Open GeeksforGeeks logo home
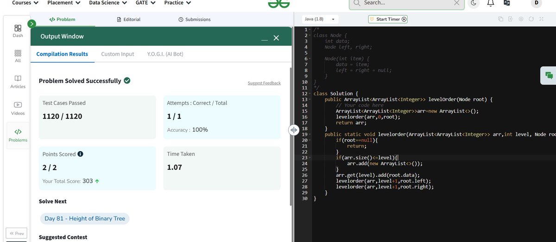This screenshot has width=556, height=242. point(278,3)
